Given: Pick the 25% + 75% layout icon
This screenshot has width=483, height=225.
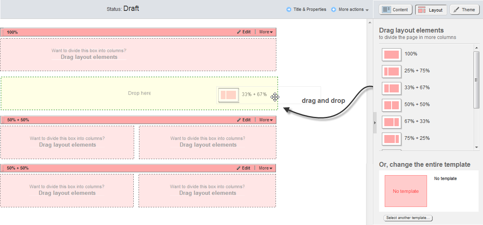Looking at the screenshot, I should pos(391,72).
